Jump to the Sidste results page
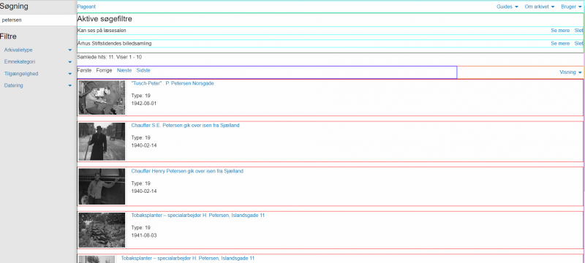 pyautogui.click(x=143, y=70)
